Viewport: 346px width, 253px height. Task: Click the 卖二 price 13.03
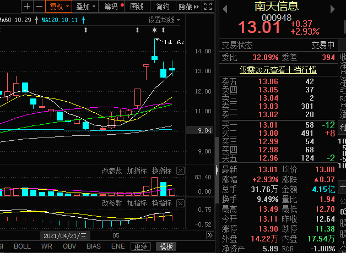tap(268, 106)
